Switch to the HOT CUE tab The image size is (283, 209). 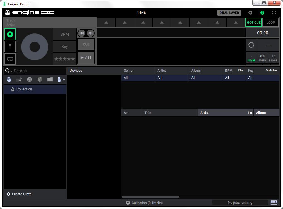[253, 23]
